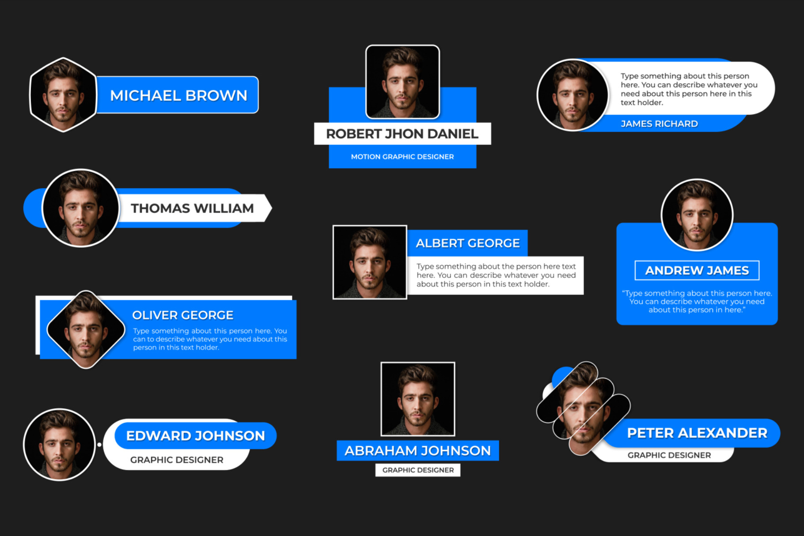Click the Michael Brown hexagon portrait
The width and height of the screenshot is (804, 536).
[63, 95]
